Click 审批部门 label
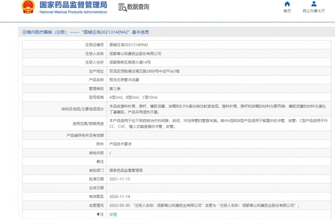 (x=96, y=170)
